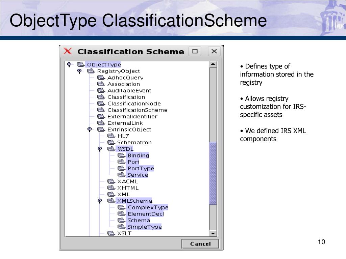Image resolution: width=346 pixels, height=259 pixels.
Task: Collapse the ObjectType root node
Action: [69, 64]
